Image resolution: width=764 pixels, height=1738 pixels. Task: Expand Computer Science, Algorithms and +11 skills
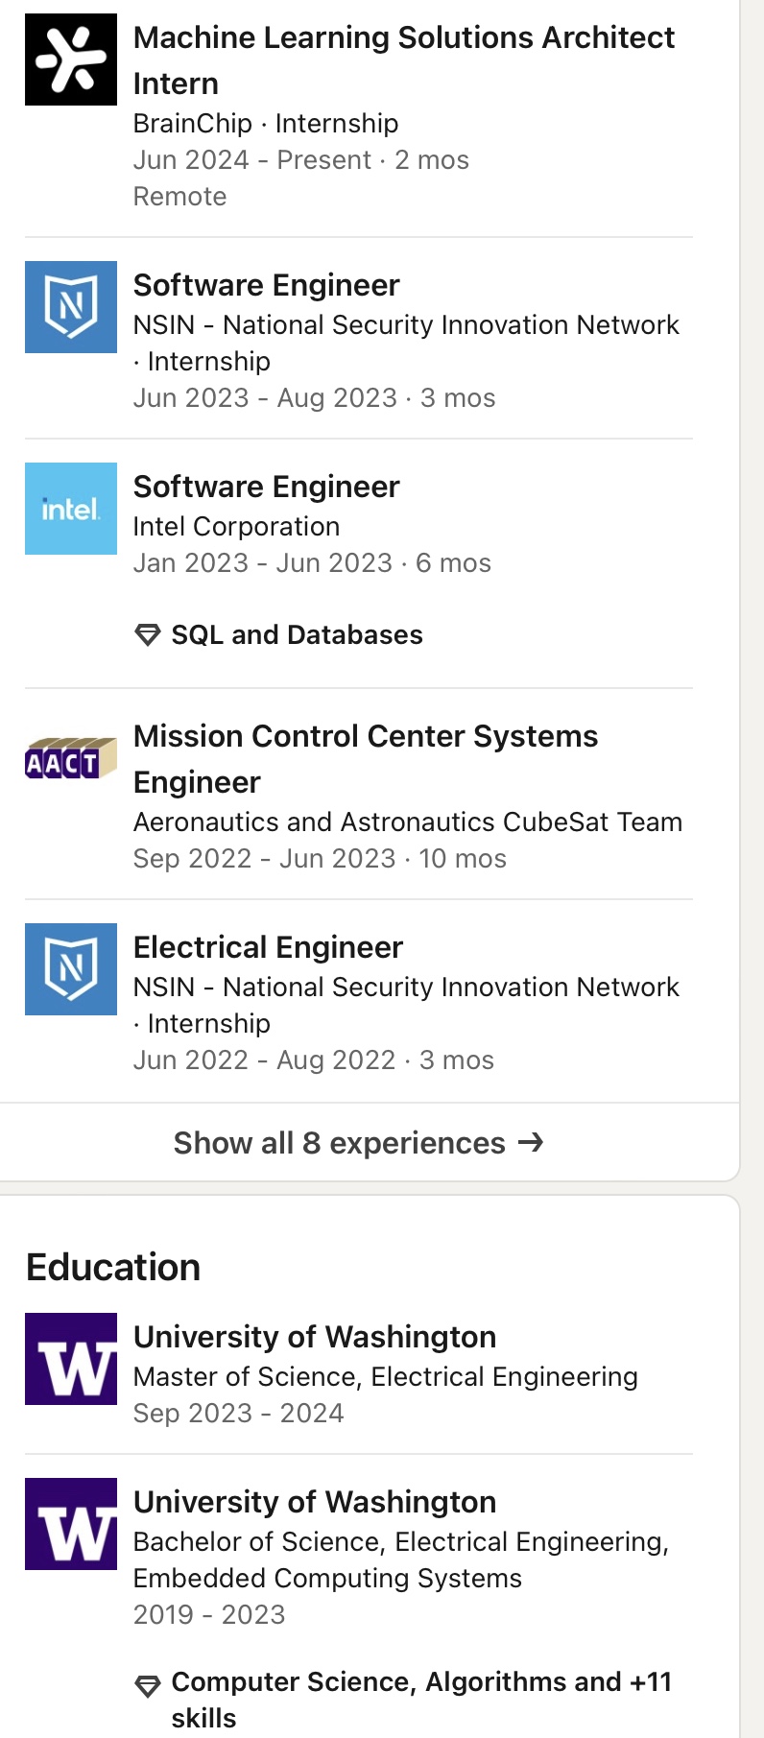[420, 1699]
